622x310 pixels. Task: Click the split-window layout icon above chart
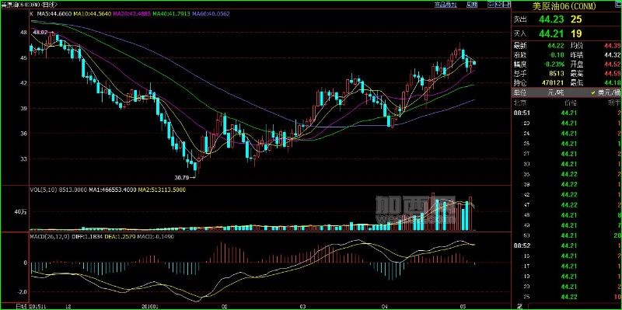(x=507, y=5)
